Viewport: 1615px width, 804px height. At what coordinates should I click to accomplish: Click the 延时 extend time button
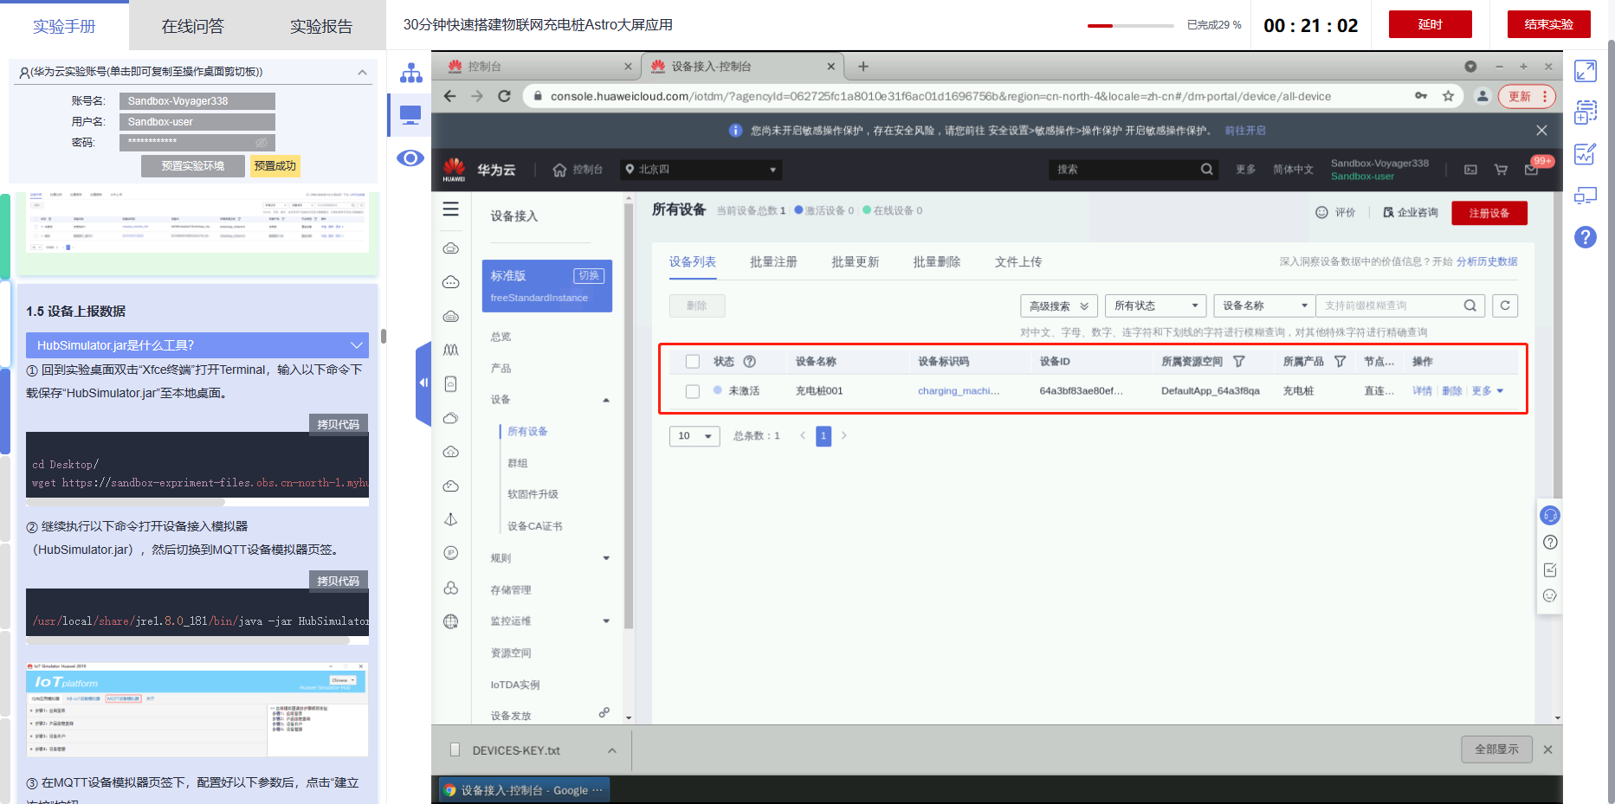pyautogui.click(x=1431, y=24)
